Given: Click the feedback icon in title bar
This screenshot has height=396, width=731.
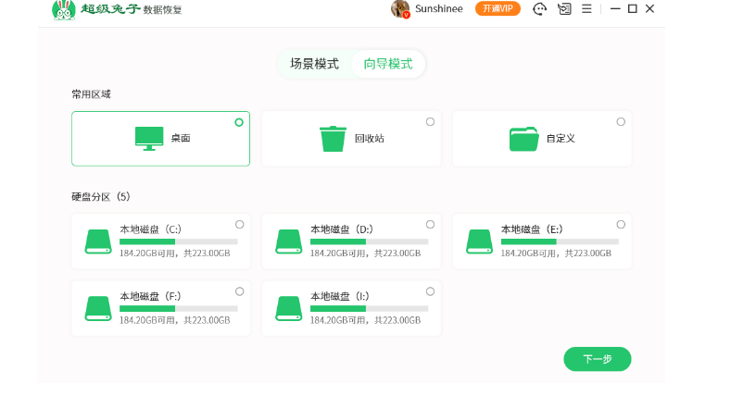Looking at the screenshot, I should click(564, 9).
